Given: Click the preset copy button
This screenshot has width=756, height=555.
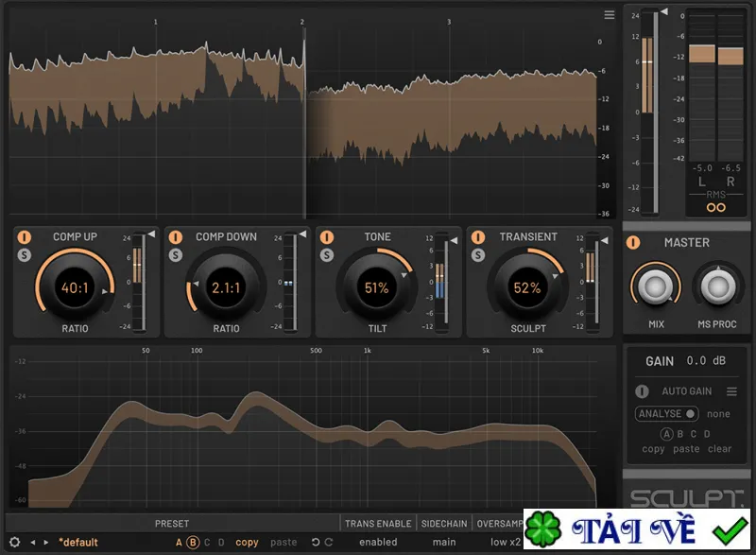Looking at the screenshot, I should (247, 543).
